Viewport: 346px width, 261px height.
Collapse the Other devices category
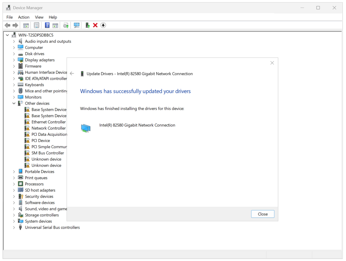point(14,103)
